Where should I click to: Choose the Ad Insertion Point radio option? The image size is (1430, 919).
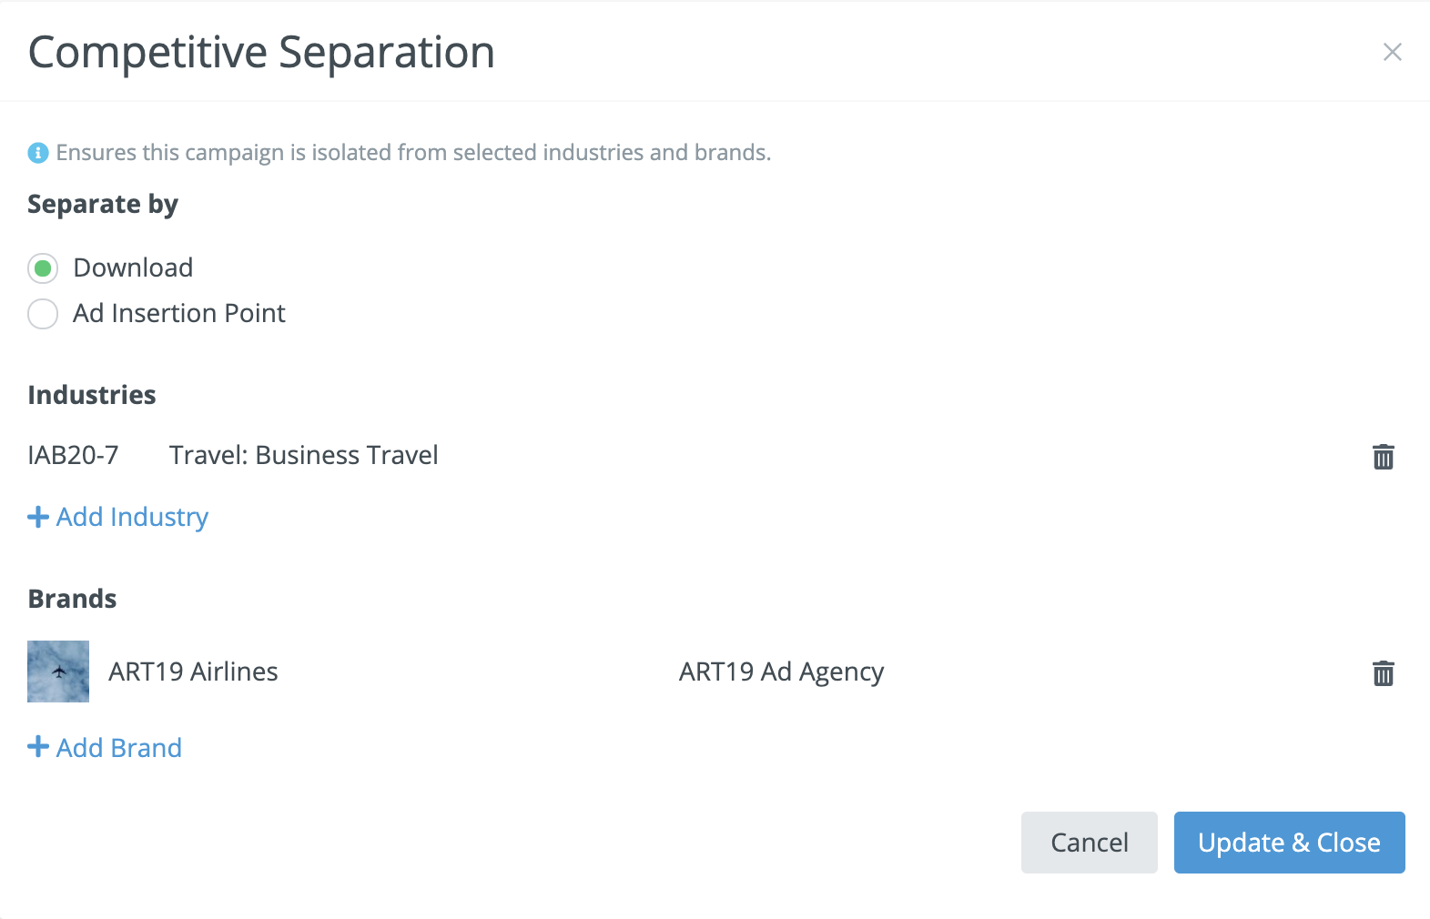coord(43,314)
